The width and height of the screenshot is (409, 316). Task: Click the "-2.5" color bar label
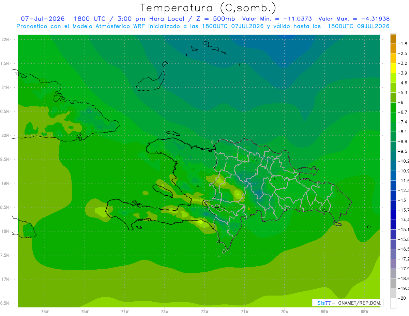pos(403,54)
